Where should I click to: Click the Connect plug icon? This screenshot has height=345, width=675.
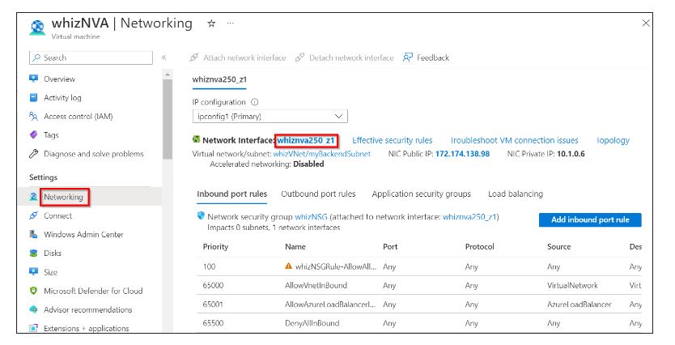pyautogui.click(x=33, y=215)
